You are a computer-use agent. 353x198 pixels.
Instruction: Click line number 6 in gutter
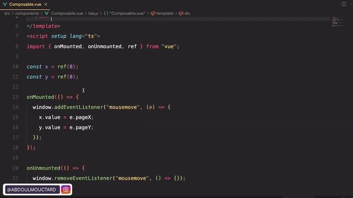coord(17,26)
